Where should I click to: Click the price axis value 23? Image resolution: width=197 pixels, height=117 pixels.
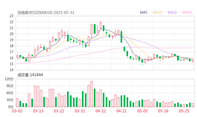pyautogui.click(x=11, y=16)
